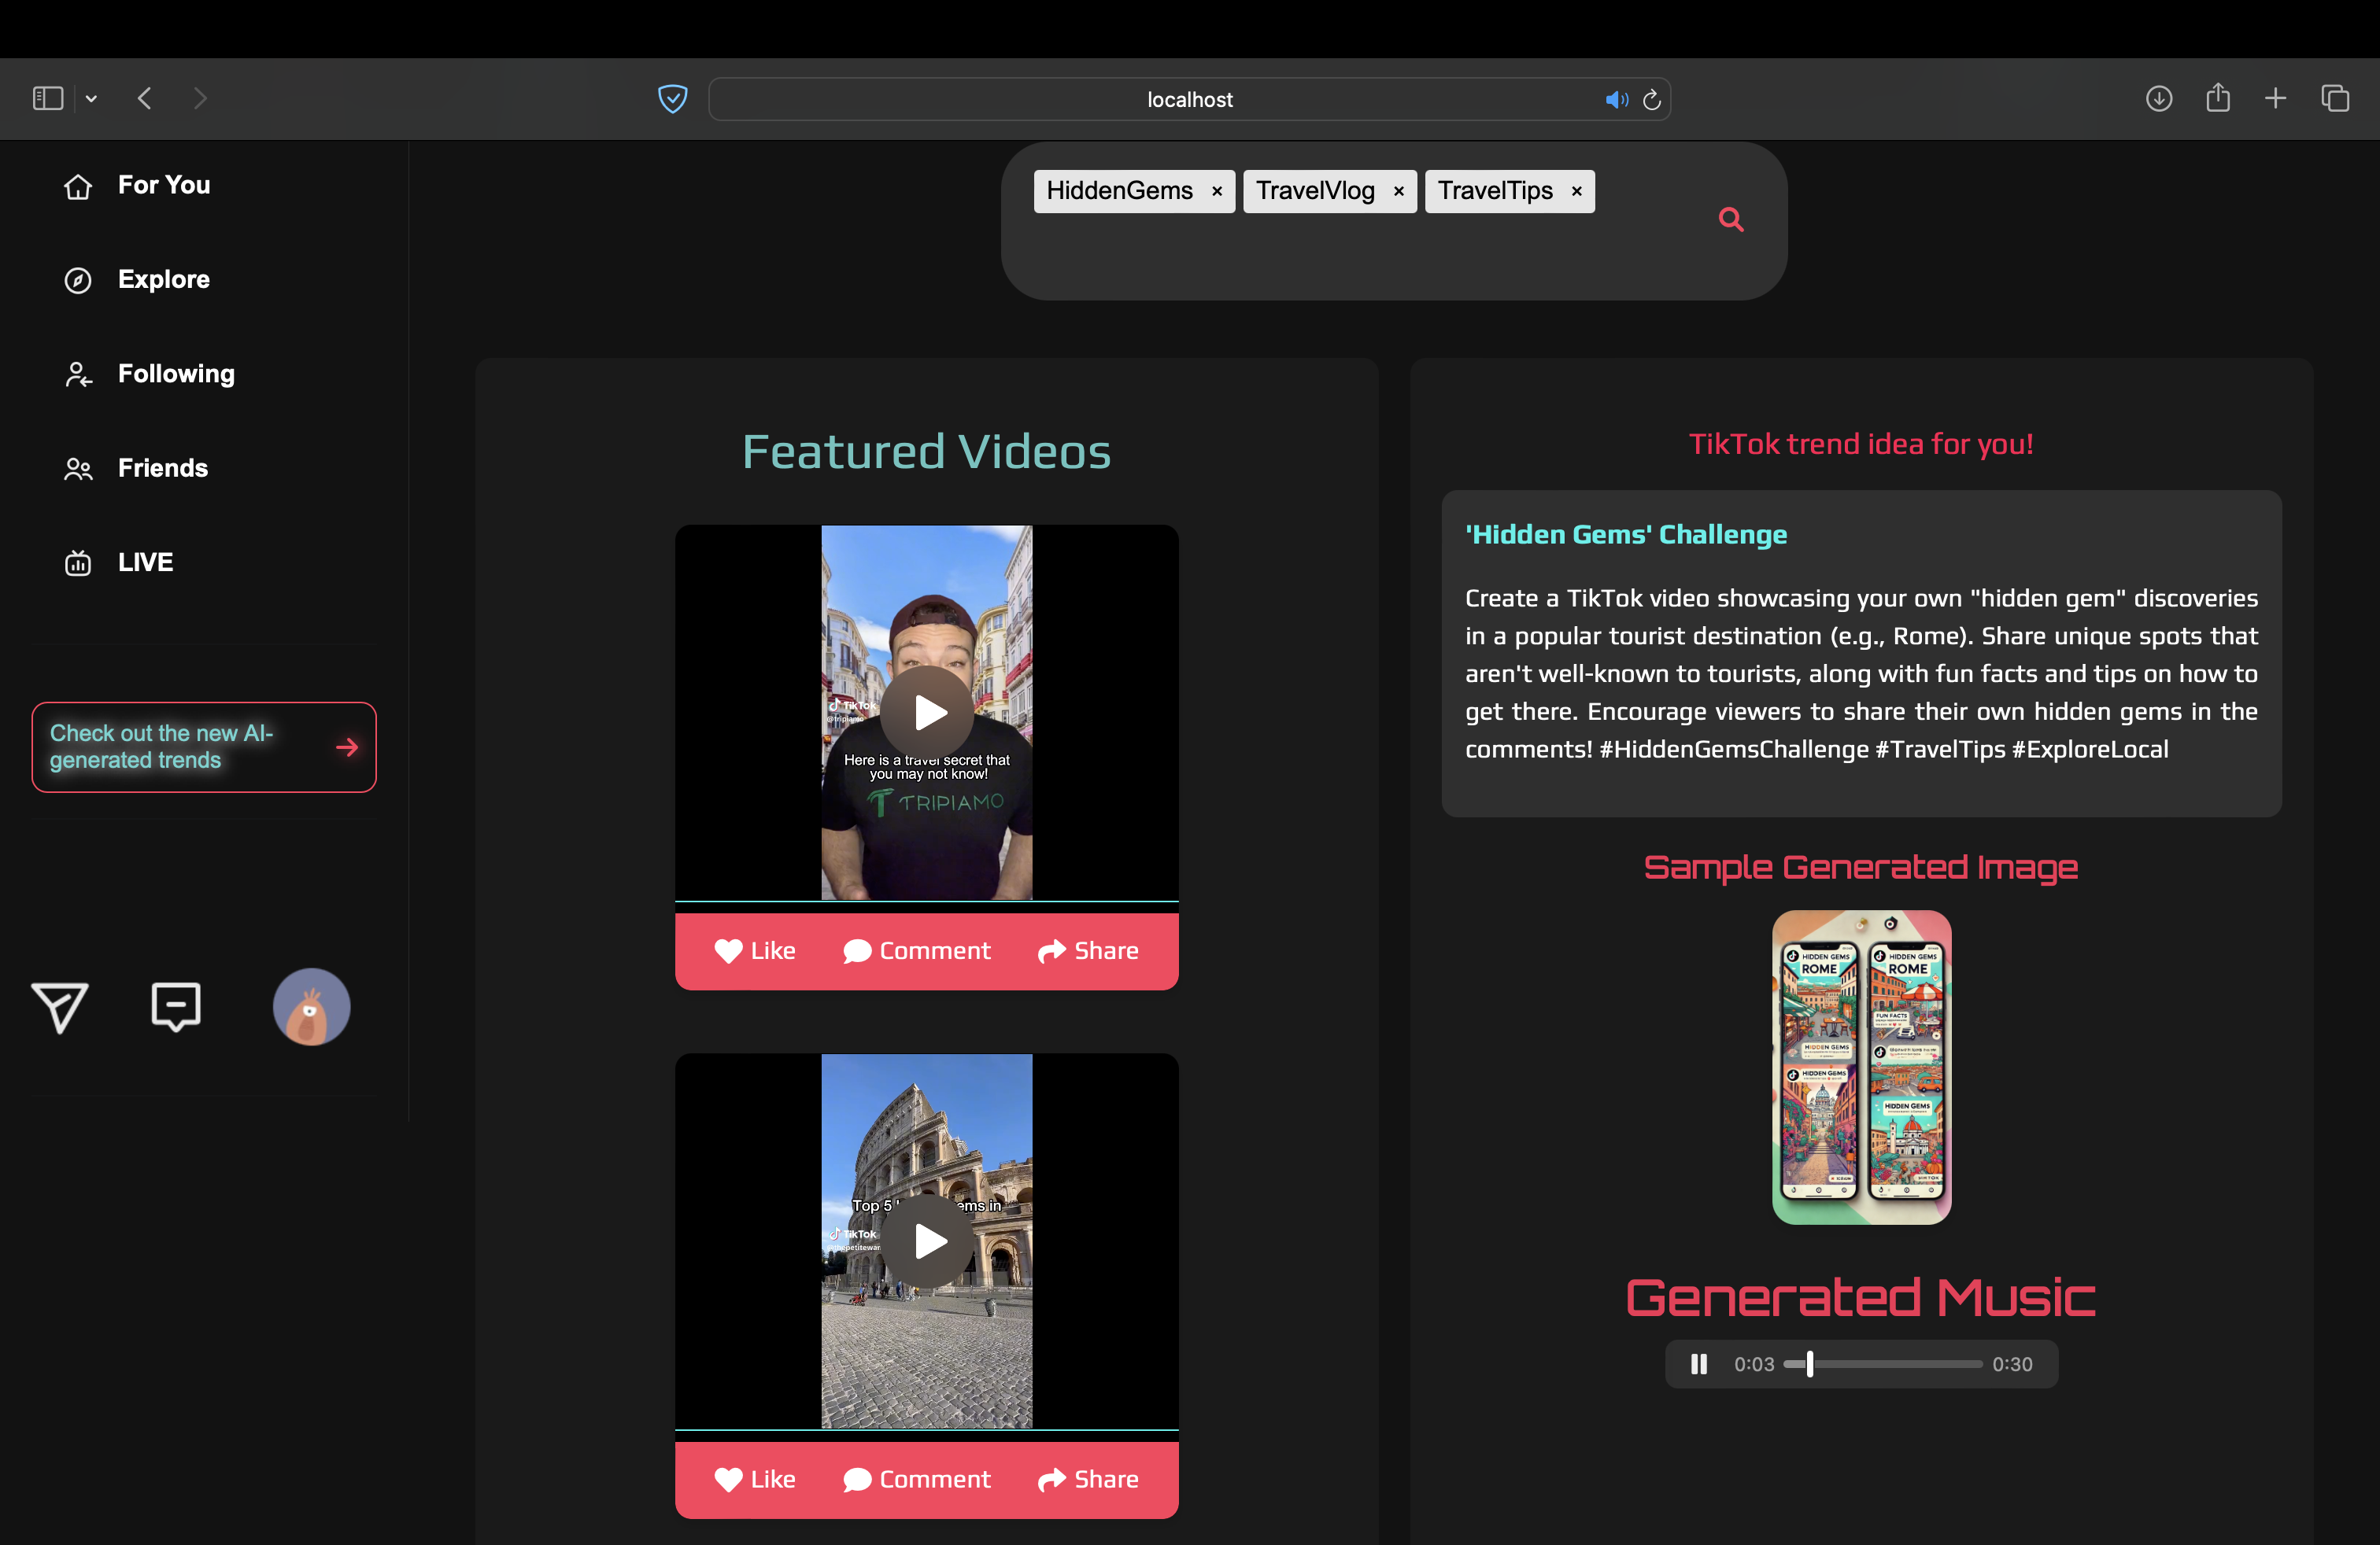This screenshot has width=2380, height=1545.
Task: Expand the sidebar dropdown chevron in toolbar
Action: 91,98
